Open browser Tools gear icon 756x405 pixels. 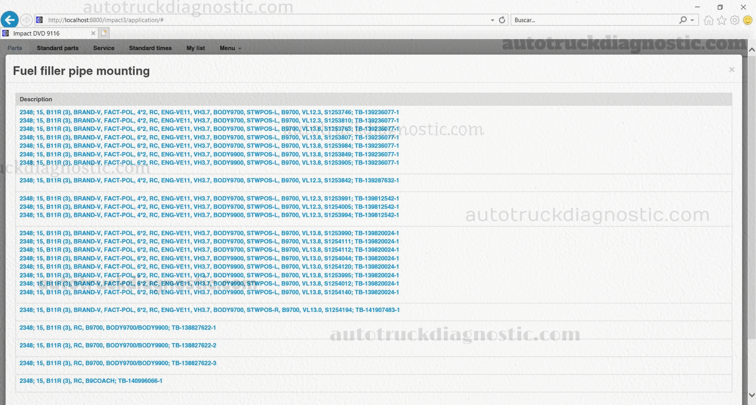734,20
